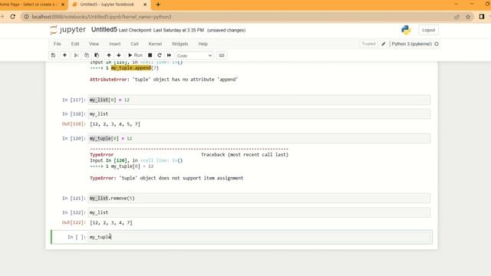This screenshot has height=276, width=491.
Task: Bookmark this page with the star icon
Action: [468, 17]
